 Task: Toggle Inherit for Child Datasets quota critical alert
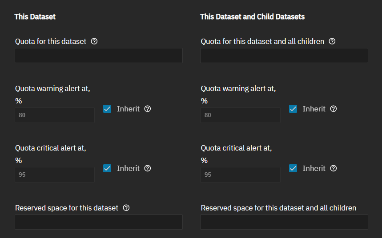coord(293,168)
